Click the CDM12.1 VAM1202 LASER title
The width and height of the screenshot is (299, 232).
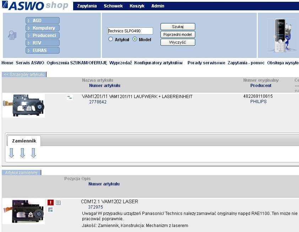click(109, 201)
